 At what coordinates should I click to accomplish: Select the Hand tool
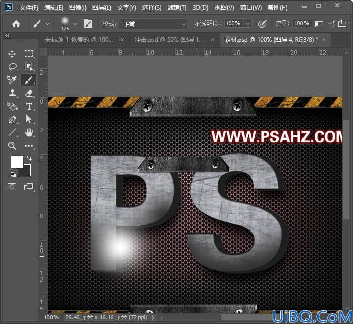coord(29,132)
